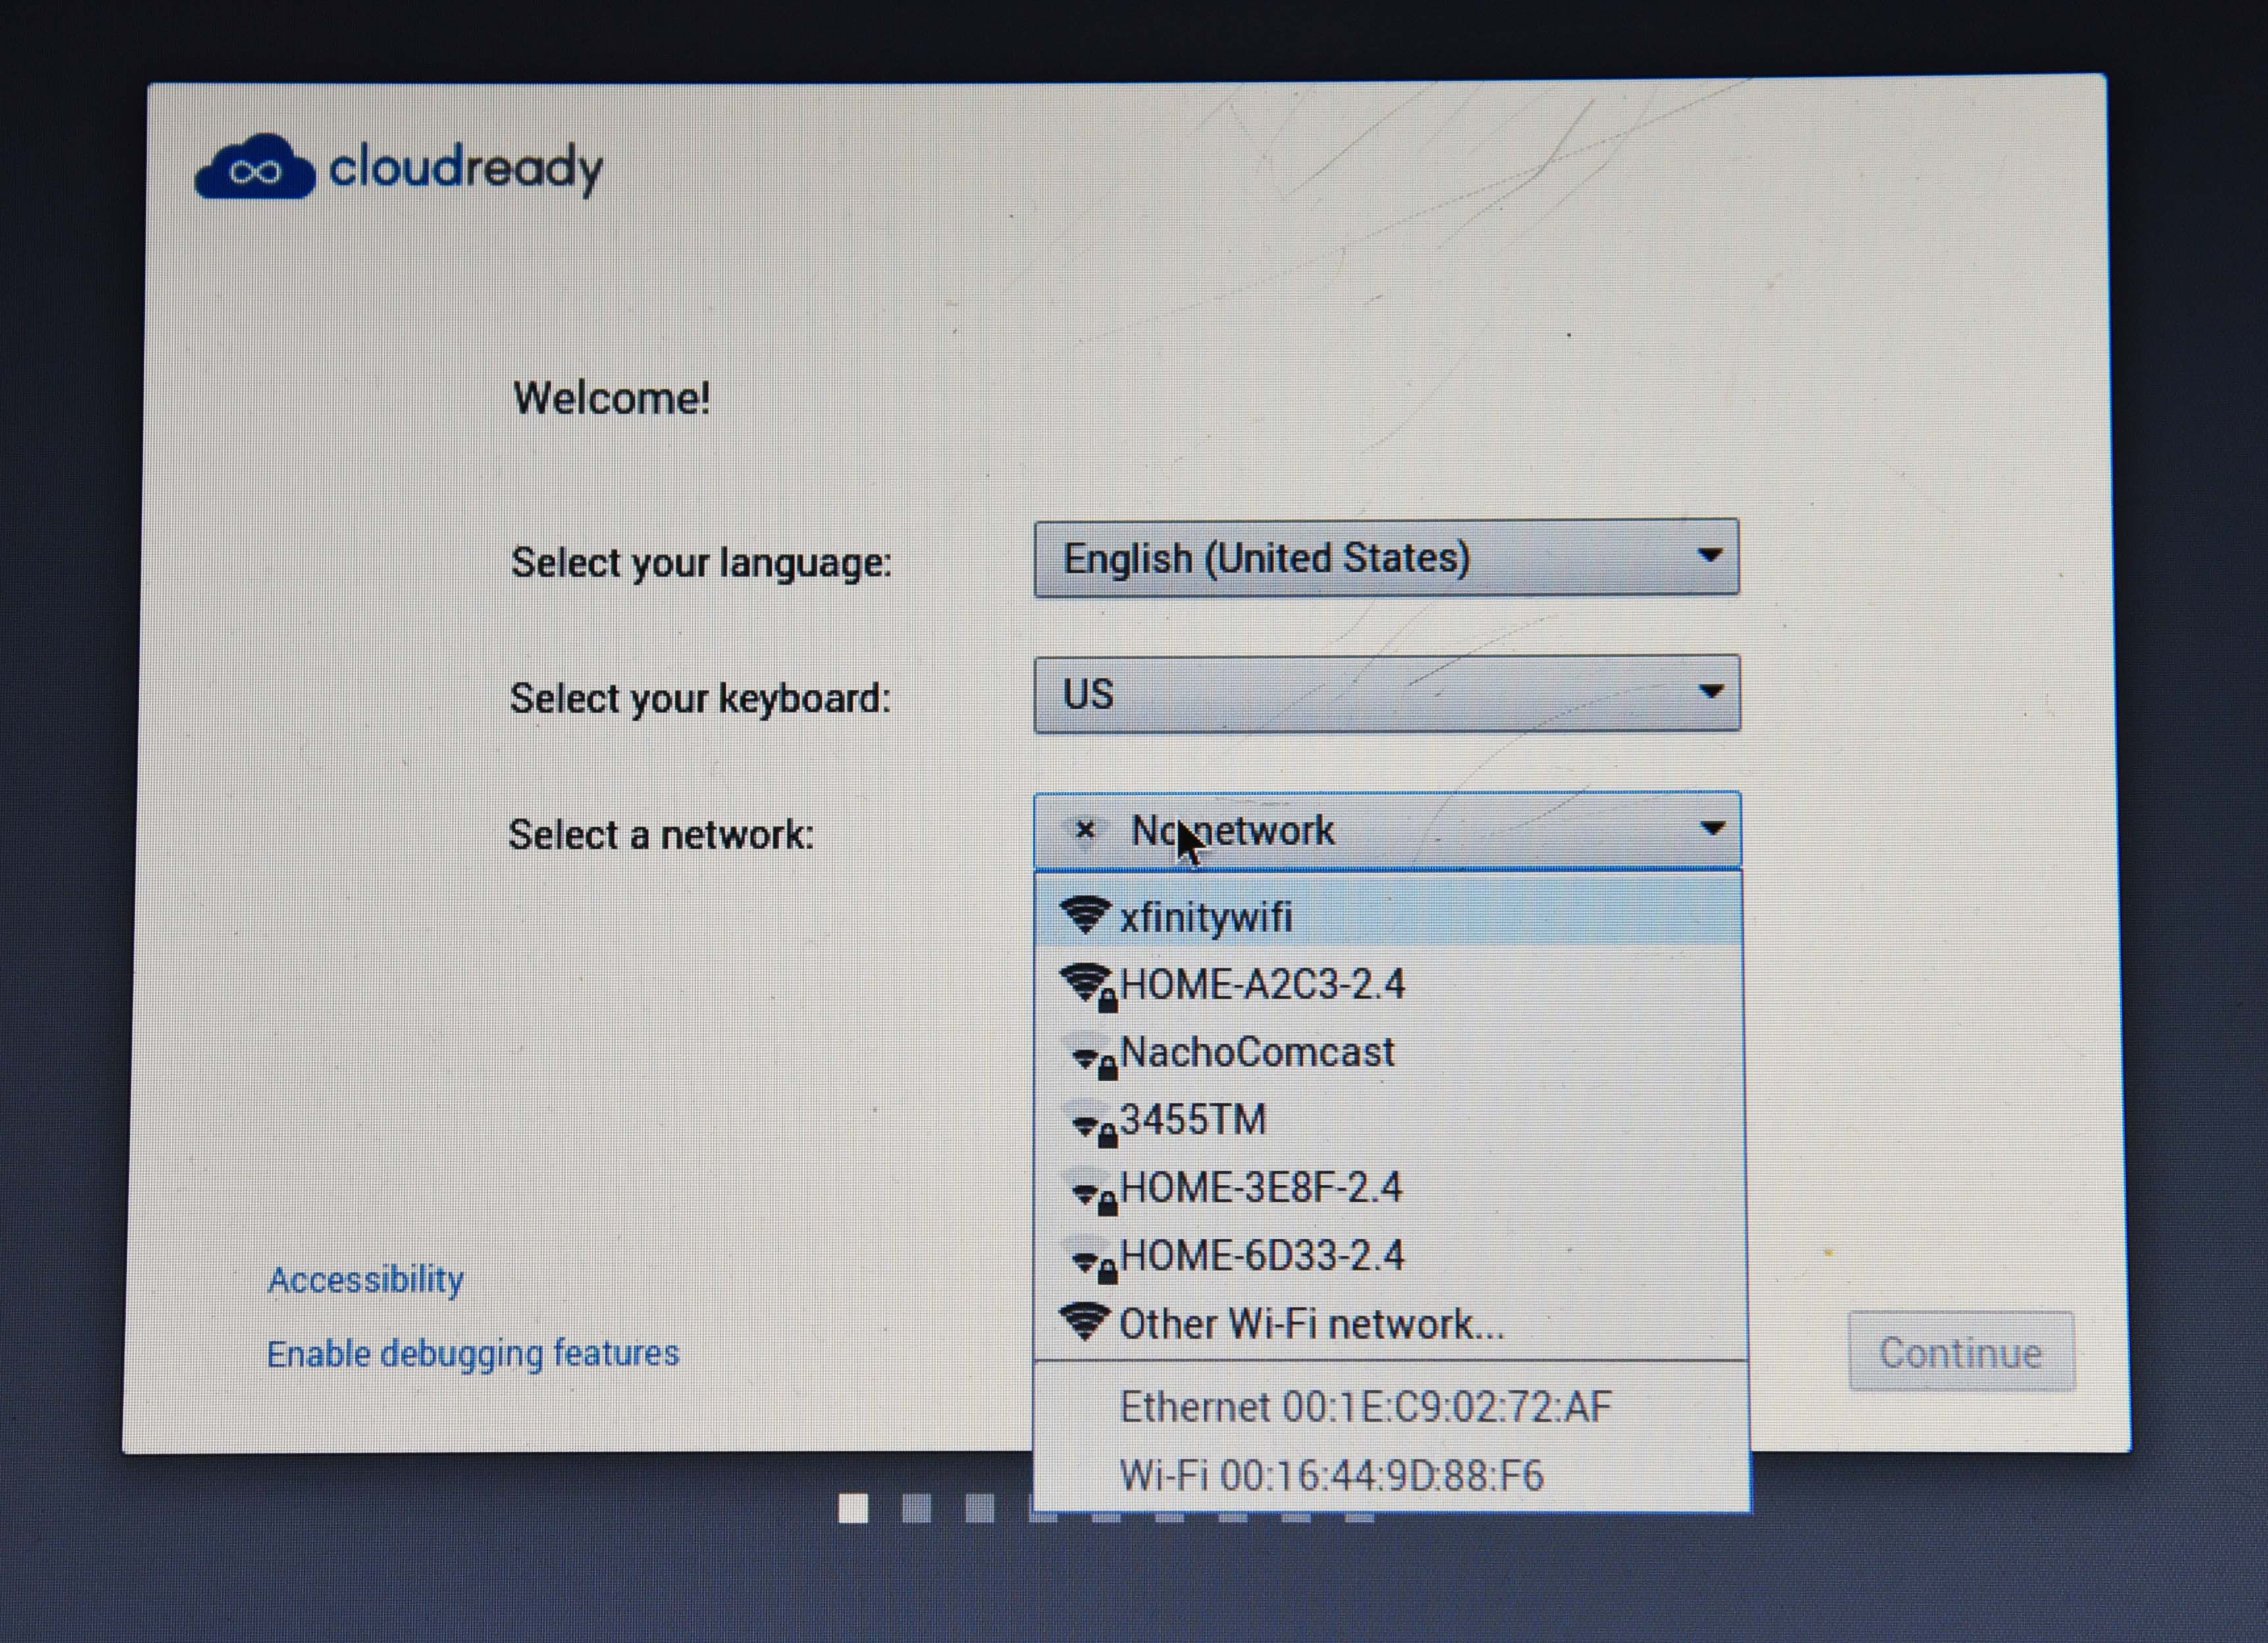The width and height of the screenshot is (2268, 1643).
Task: Open the Accessibility link
Action: [366, 1279]
